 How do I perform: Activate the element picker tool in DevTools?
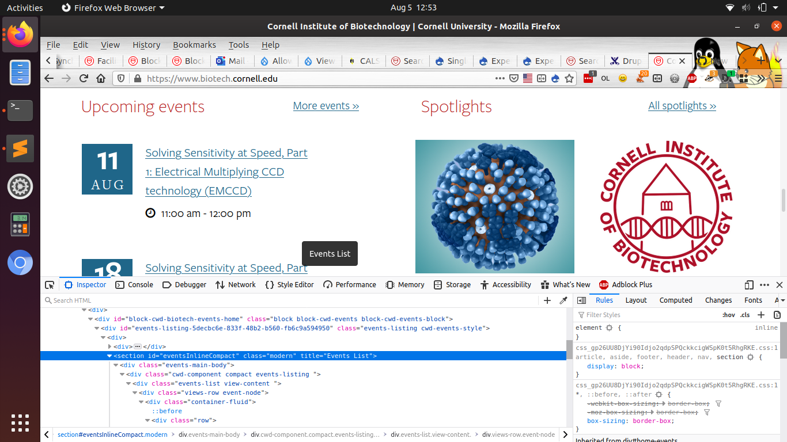click(50, 285)
